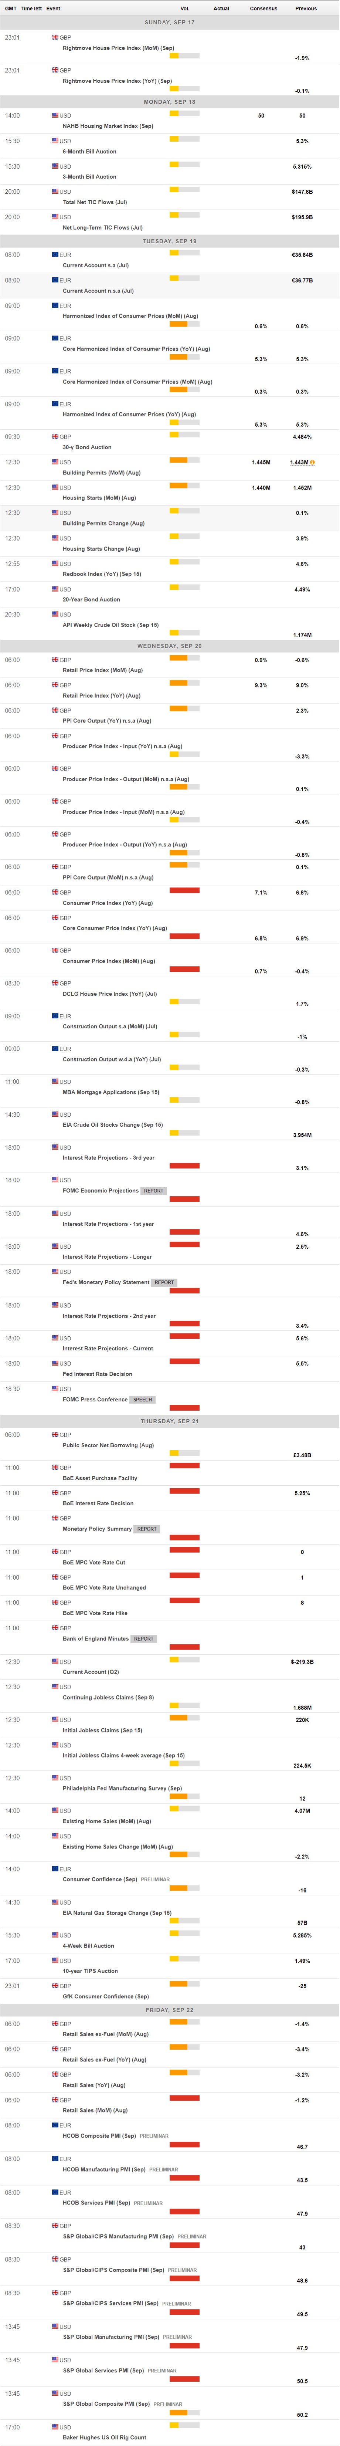Click the Consensus column header

pos(263,9)
